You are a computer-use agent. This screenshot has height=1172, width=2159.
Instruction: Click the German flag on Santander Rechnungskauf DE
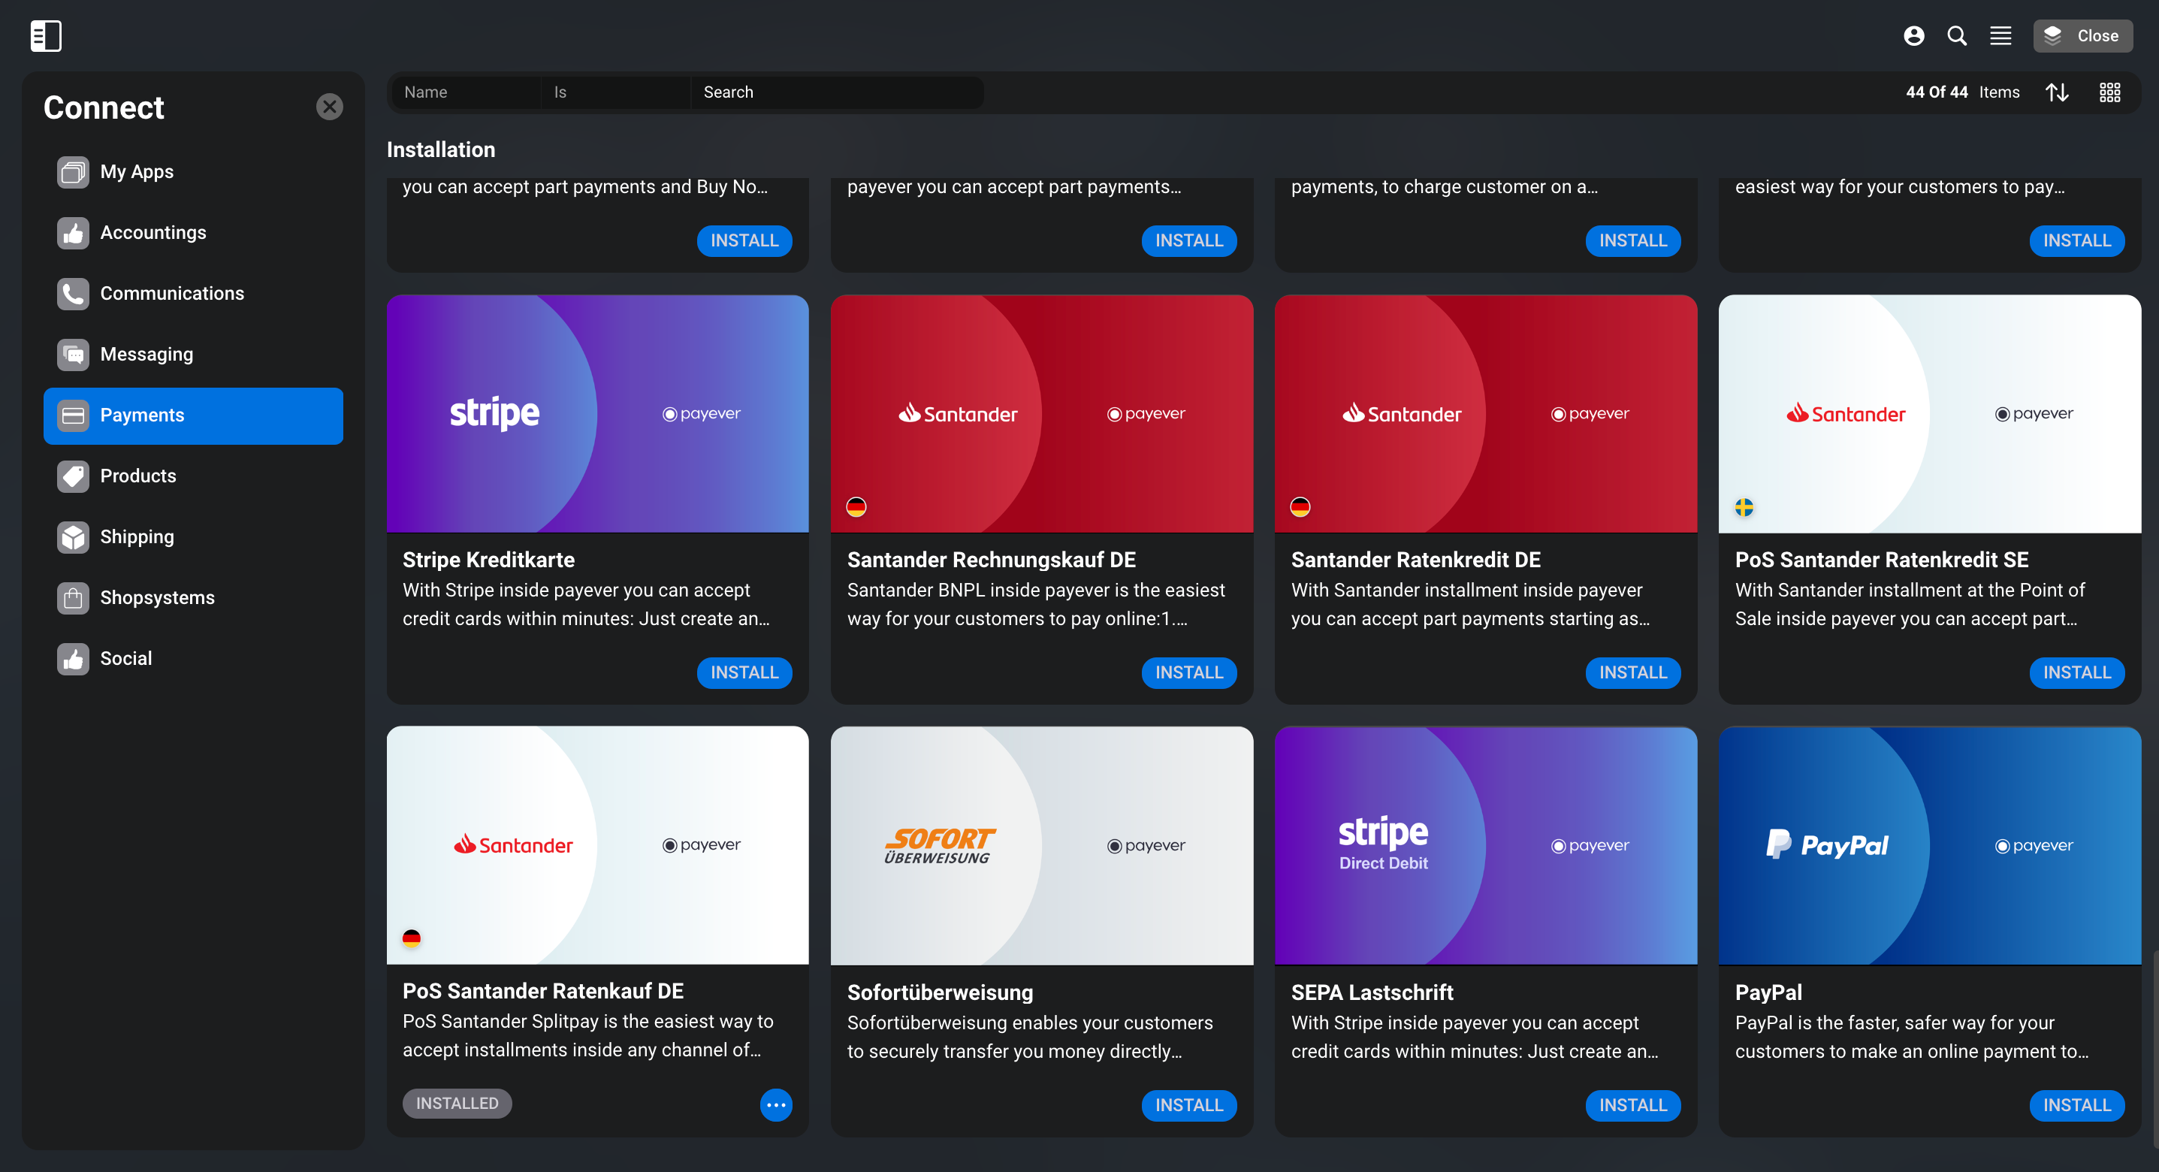[856, 507]
